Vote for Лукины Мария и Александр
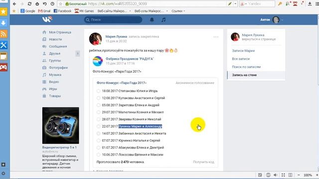Screen dimensions: 319x179 [98, 126]
